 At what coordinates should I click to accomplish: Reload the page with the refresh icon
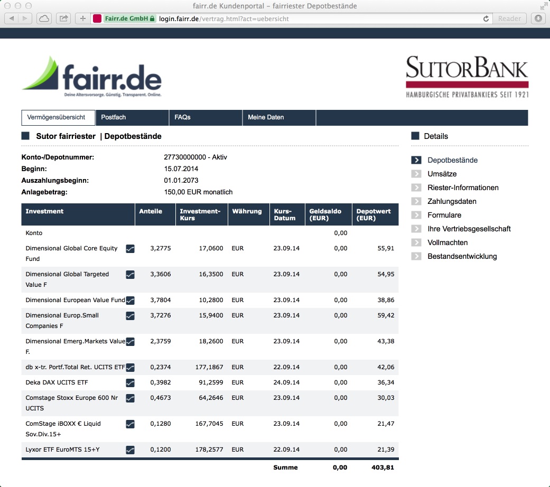click(486, 18)
